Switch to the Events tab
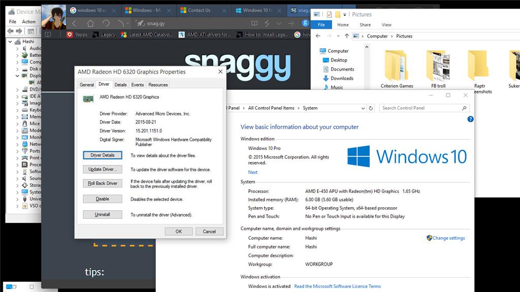Image resolution: width=520 pixels, height=292 pixels. point(137,85)
